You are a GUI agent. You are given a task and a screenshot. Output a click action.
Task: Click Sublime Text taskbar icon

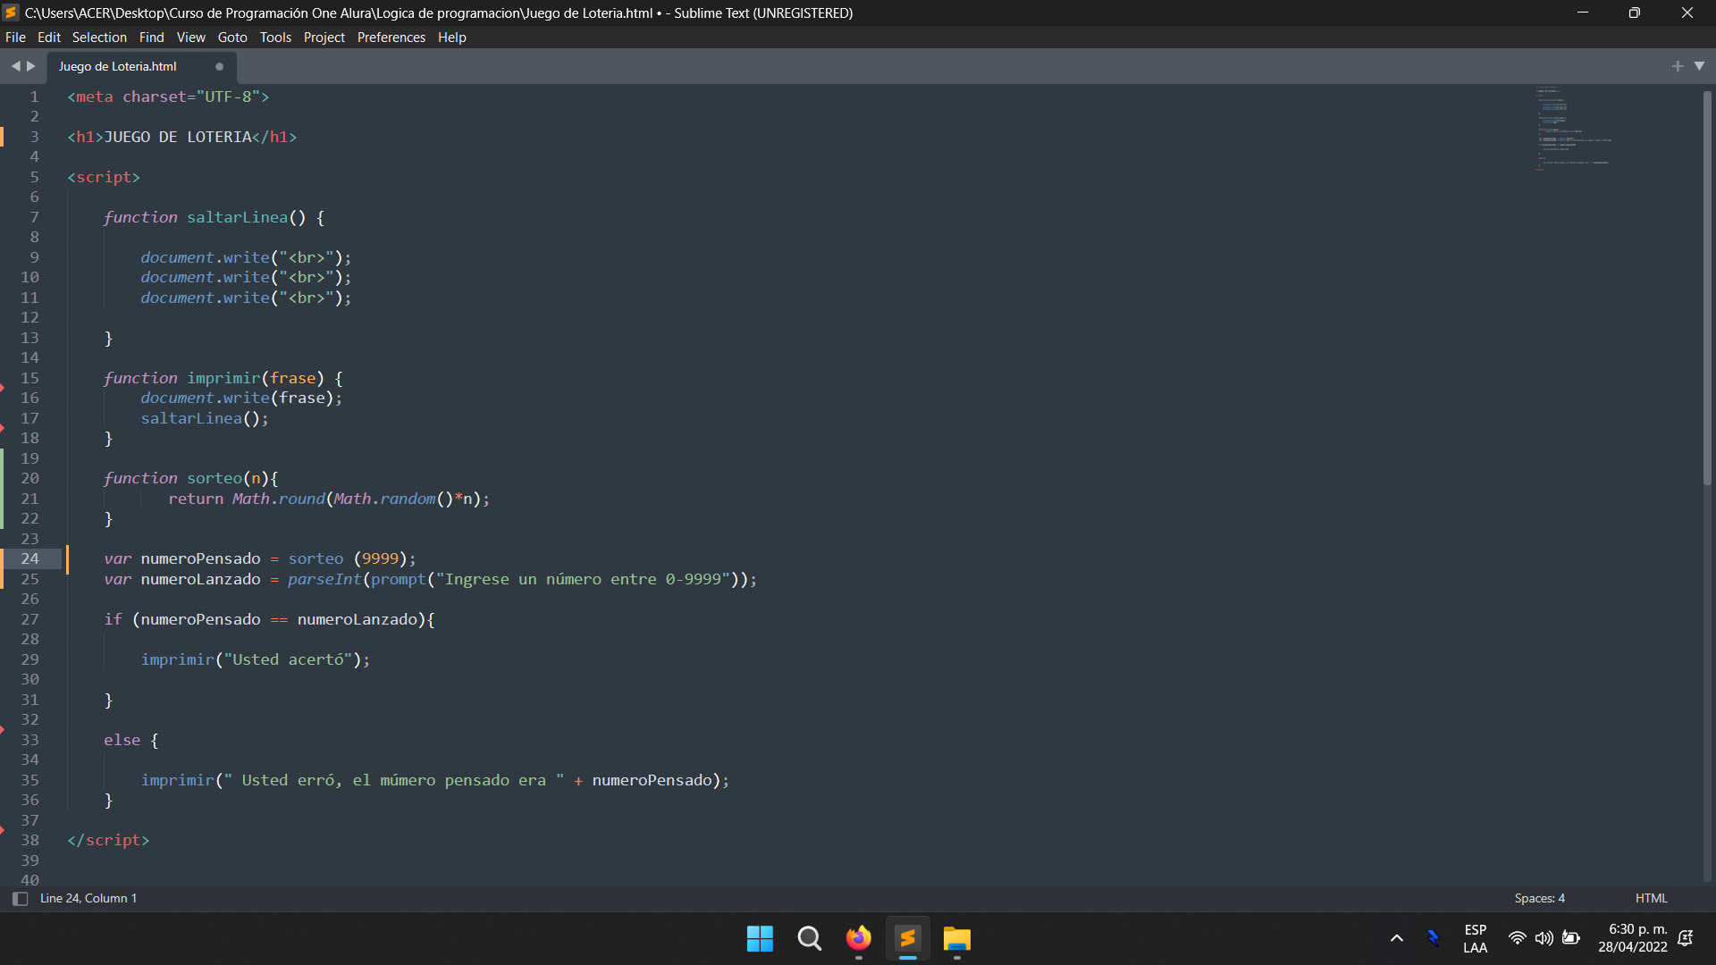[908, 939]
